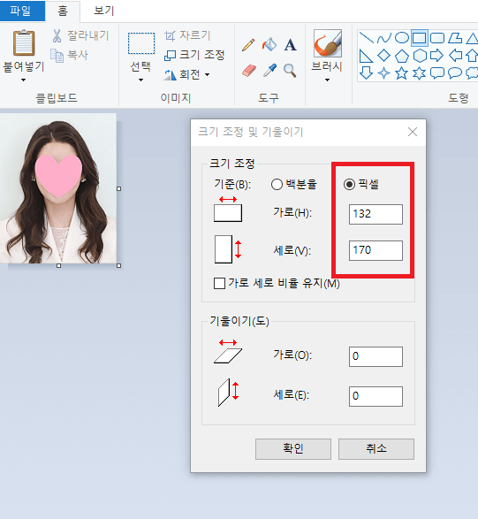Click 크기 조정 resize in image group
The height and width of the screenshot is (519, 478).
click(x=194, y=55)
